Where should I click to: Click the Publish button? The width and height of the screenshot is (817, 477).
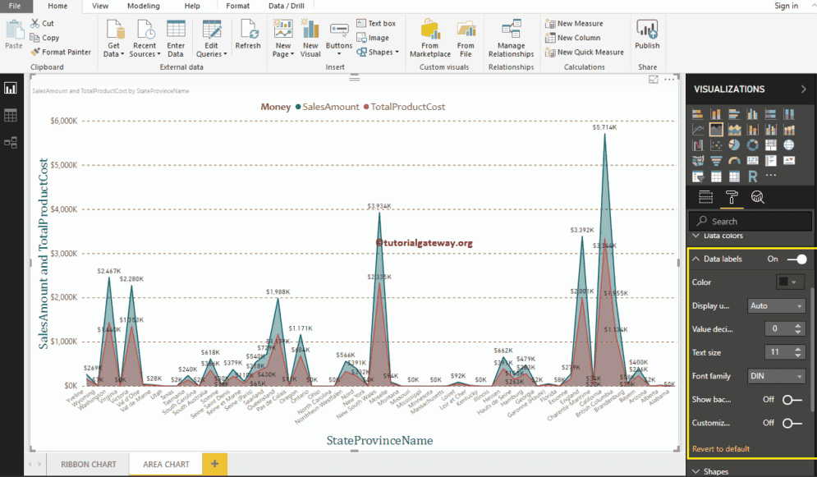click(x=647, y=34)
